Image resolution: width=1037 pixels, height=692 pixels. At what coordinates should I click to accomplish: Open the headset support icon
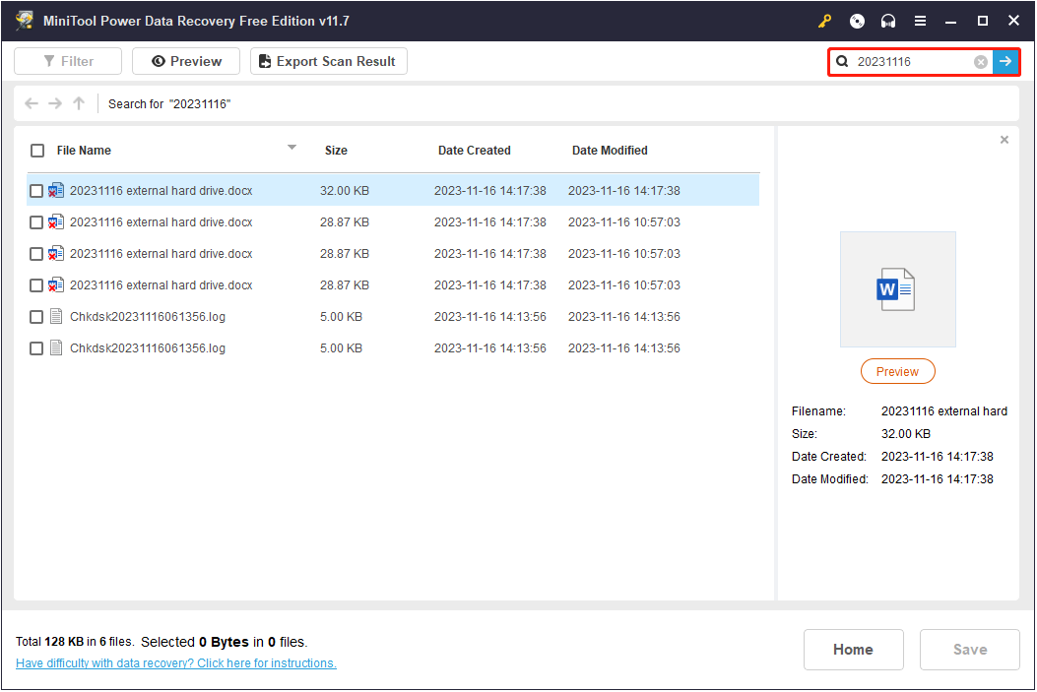pos(888,21)
